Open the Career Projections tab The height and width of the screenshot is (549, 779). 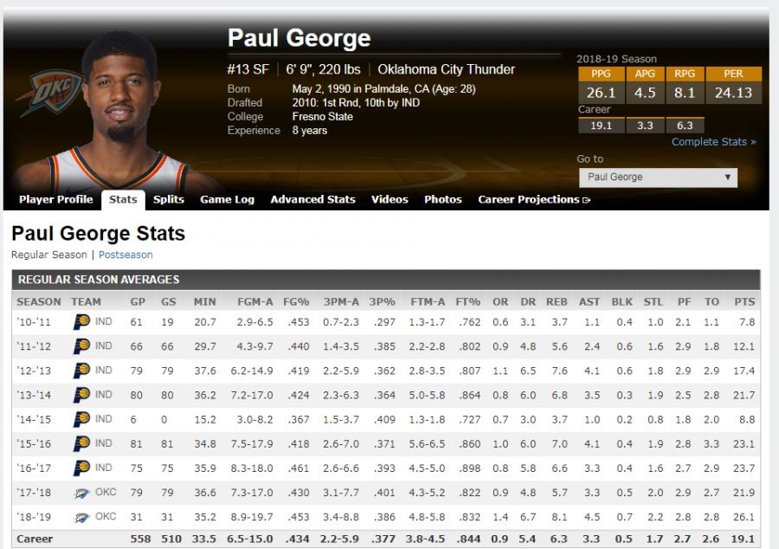click(529, 199)
